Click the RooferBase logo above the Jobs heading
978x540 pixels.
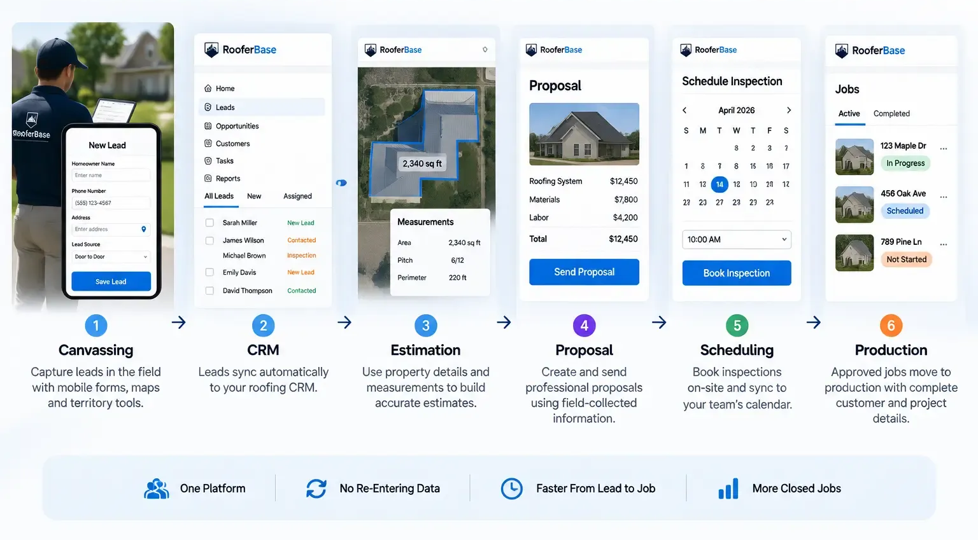[870, 50]
